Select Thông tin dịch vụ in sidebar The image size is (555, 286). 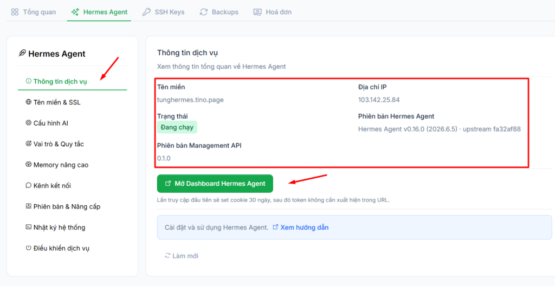72,81
